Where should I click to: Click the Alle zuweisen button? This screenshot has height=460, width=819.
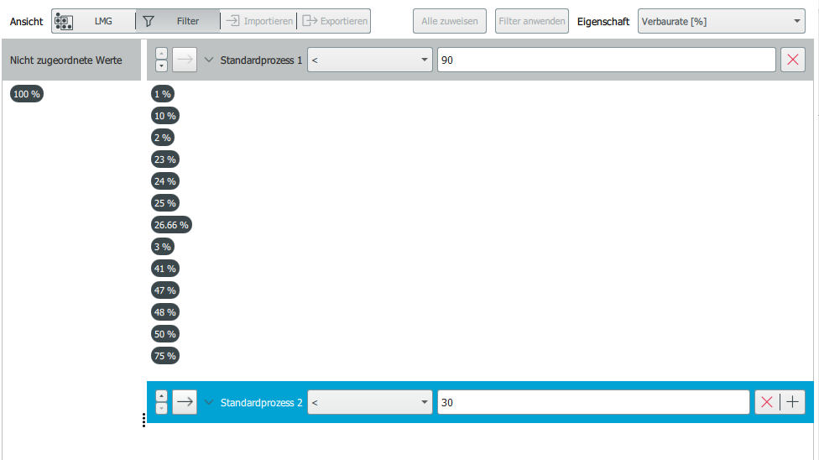449,21
